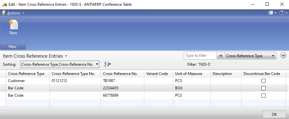
Task: Click Bar Code type in the 66778899 row
Action: 28,95
